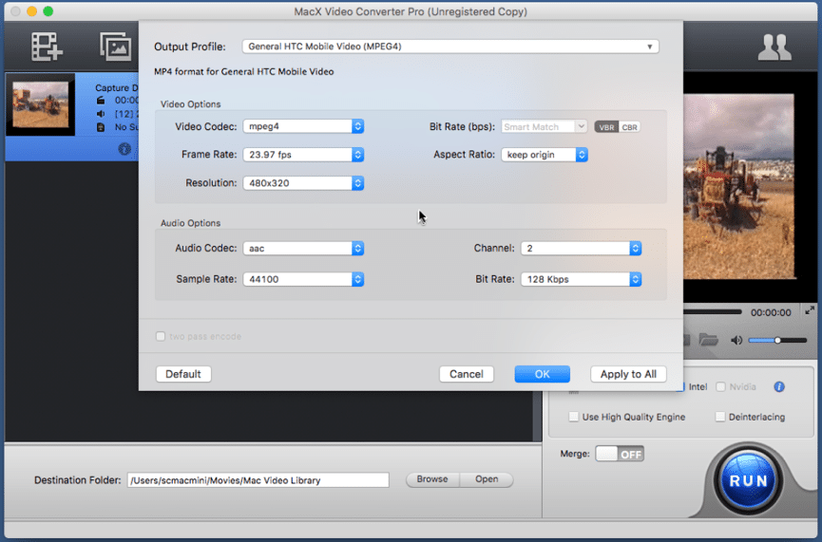The height and width of the screenshot is (542, 822).
Task: Click the Intel hardware label
Action: [698, 387]
